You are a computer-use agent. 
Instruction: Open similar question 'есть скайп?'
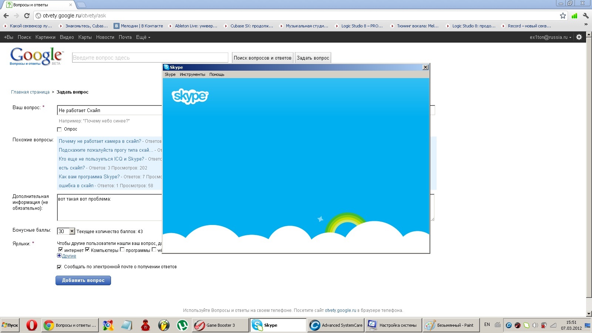point(72,168)
